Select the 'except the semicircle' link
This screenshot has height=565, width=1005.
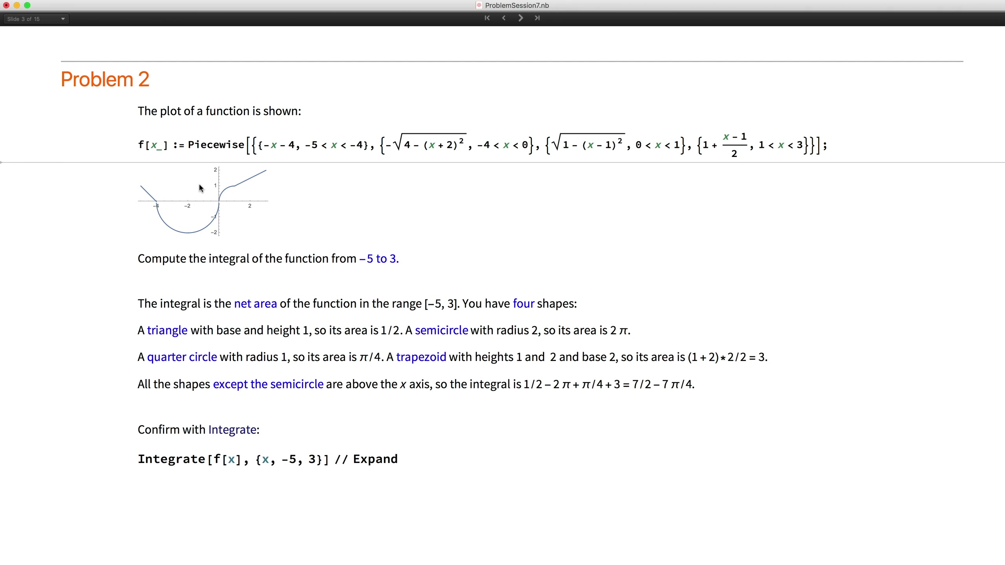(268, 384)
